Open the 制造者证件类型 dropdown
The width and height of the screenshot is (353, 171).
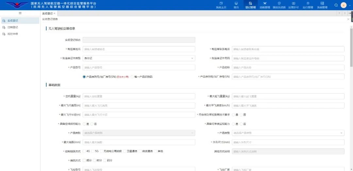click(139, 58)
